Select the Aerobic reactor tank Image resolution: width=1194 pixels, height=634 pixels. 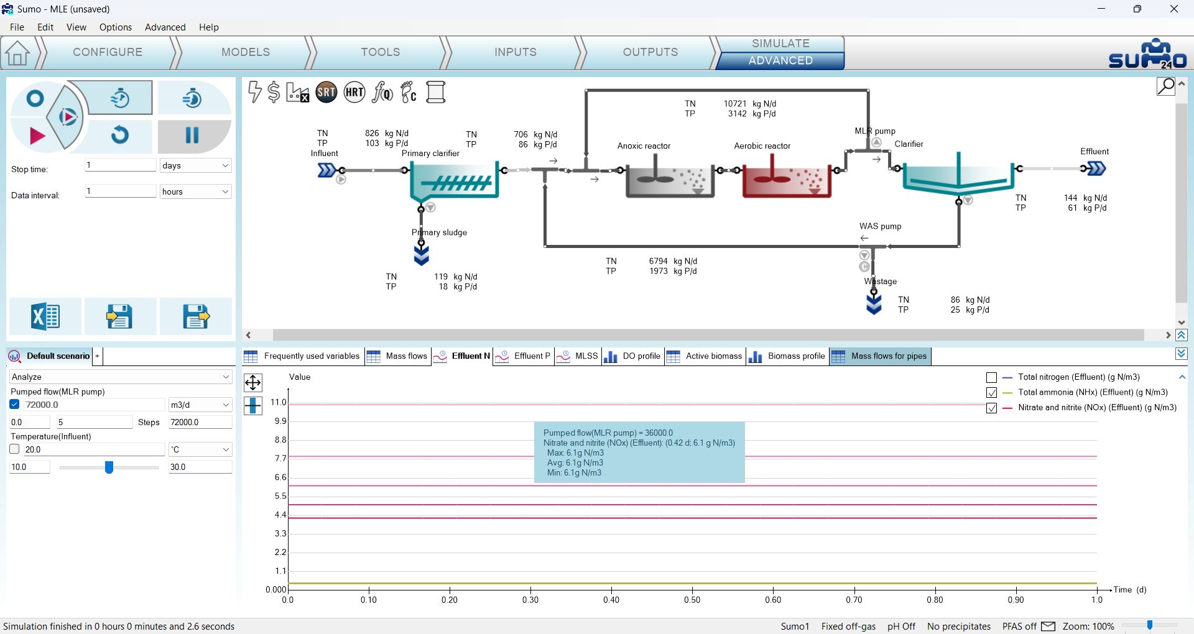click(x=787, y=176)
